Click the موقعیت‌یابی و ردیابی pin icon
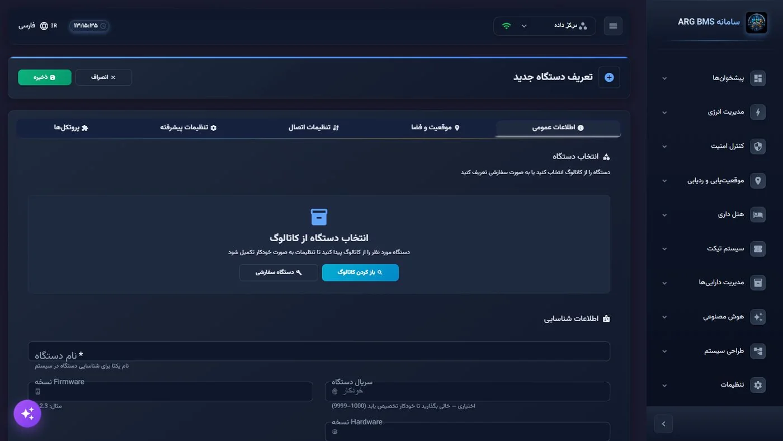The height and width of the screenshot is (441, 783). 758,181
